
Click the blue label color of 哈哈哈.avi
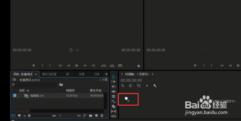click(x=14, y=96)
